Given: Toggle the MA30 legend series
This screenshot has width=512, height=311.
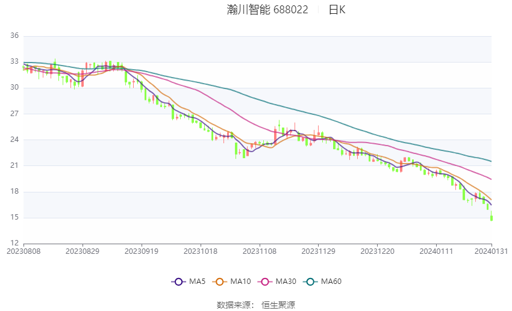Looking at the screenshot, I should [x=277, y=282].
